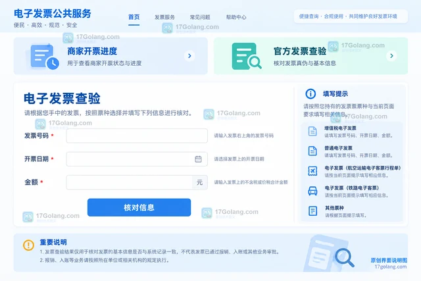
Task: Click the 金额 field label
Action: click(x=31, y=182)
